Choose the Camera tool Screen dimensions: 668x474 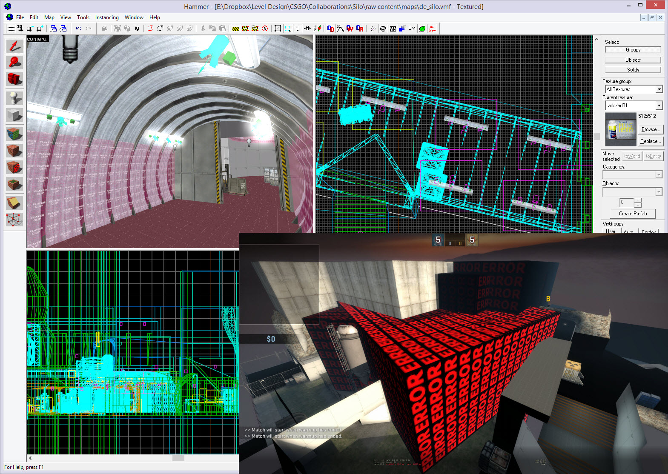tap(14, 79)
